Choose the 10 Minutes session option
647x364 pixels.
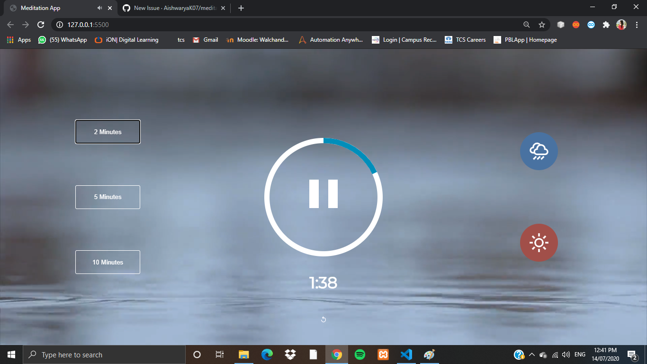coord(108,262)
